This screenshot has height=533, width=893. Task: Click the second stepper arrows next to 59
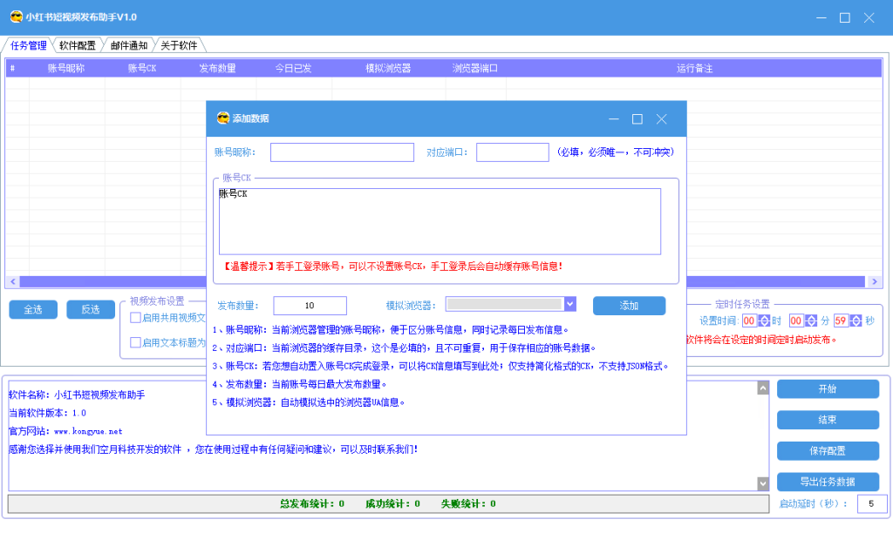point(856,320)
